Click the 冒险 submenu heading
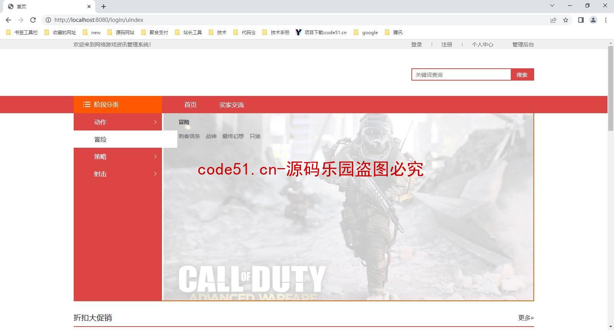Image resolution: width=614 pixels, height=330 pixels. [184, 122]
